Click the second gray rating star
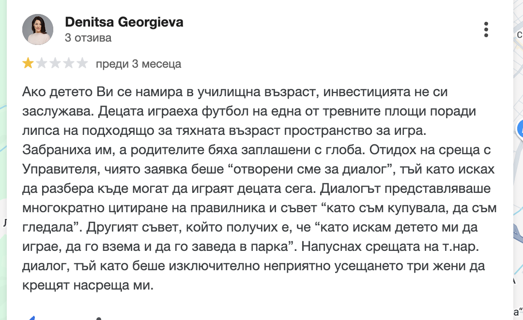 pyautogui.click(x=42, y=63)
